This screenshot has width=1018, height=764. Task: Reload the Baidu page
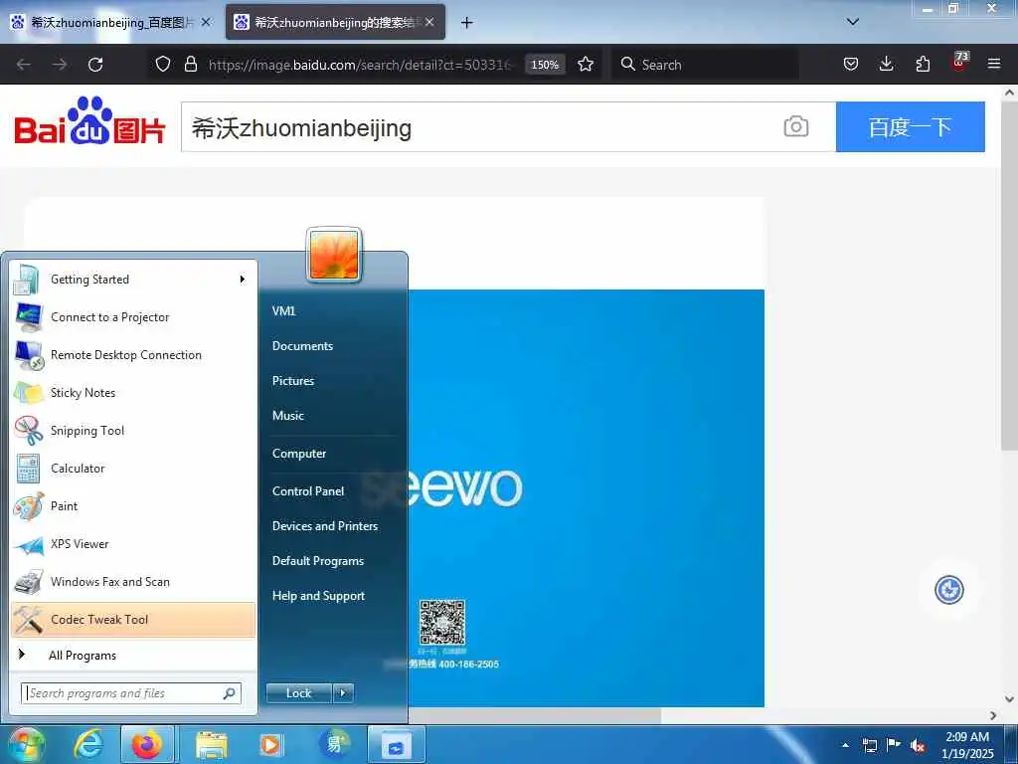point(95,65)
